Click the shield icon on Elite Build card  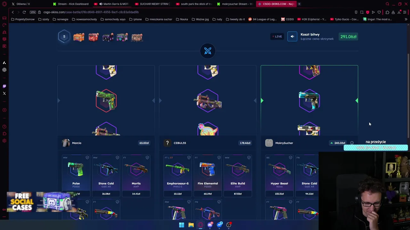[x=249, y=157]
